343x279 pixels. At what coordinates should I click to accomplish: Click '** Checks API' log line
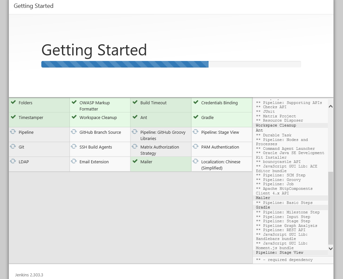tap(271, 107)
